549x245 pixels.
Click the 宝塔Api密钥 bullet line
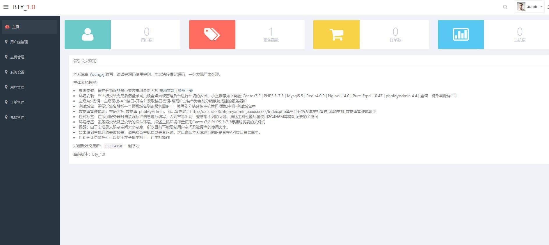pyautogui.click(x=163, y=101)
